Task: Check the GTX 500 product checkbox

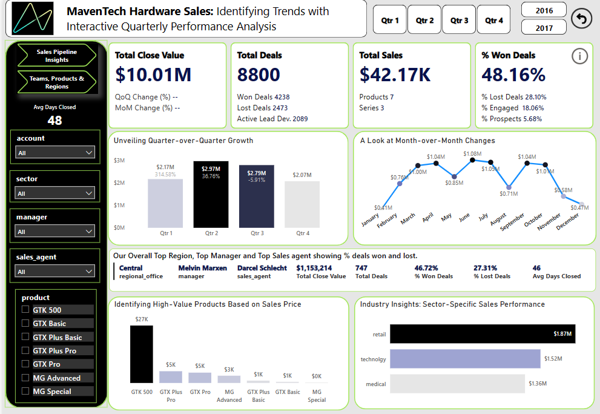Action: [x=25, y=310]
